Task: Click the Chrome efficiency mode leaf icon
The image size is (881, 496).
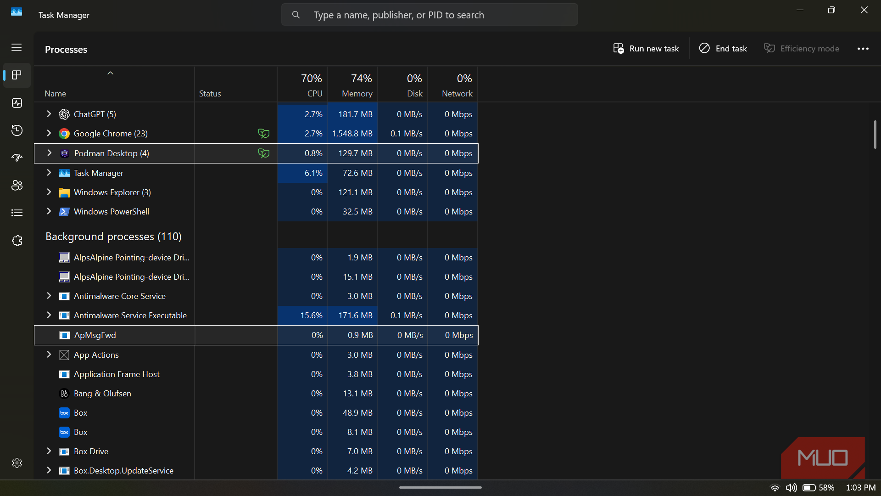Action: (264, 134)
